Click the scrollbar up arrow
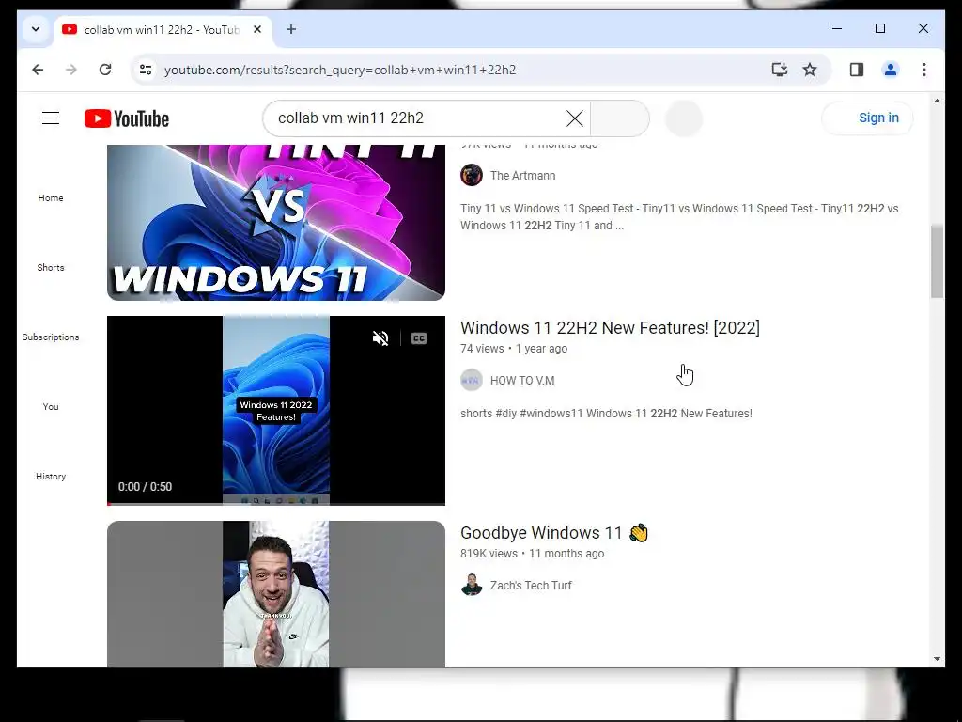 [937, 100]
